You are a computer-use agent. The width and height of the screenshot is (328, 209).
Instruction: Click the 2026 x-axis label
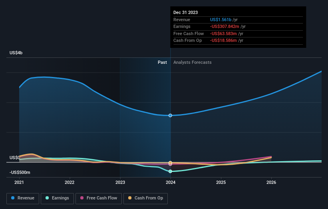pyautogui.click(x=271, y=182)
